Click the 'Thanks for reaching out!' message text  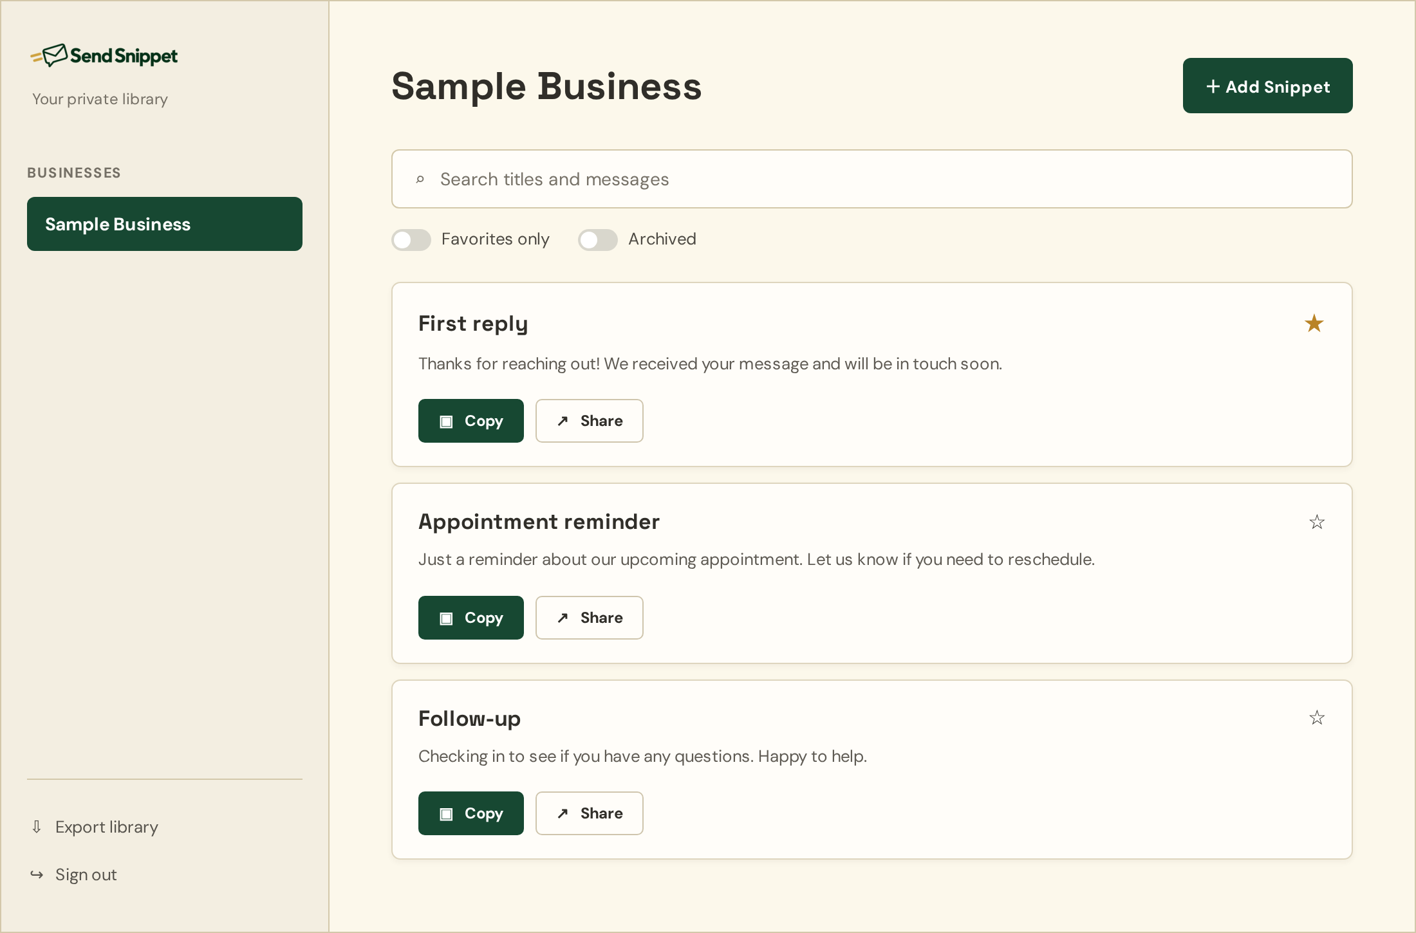tap(710, 364)
